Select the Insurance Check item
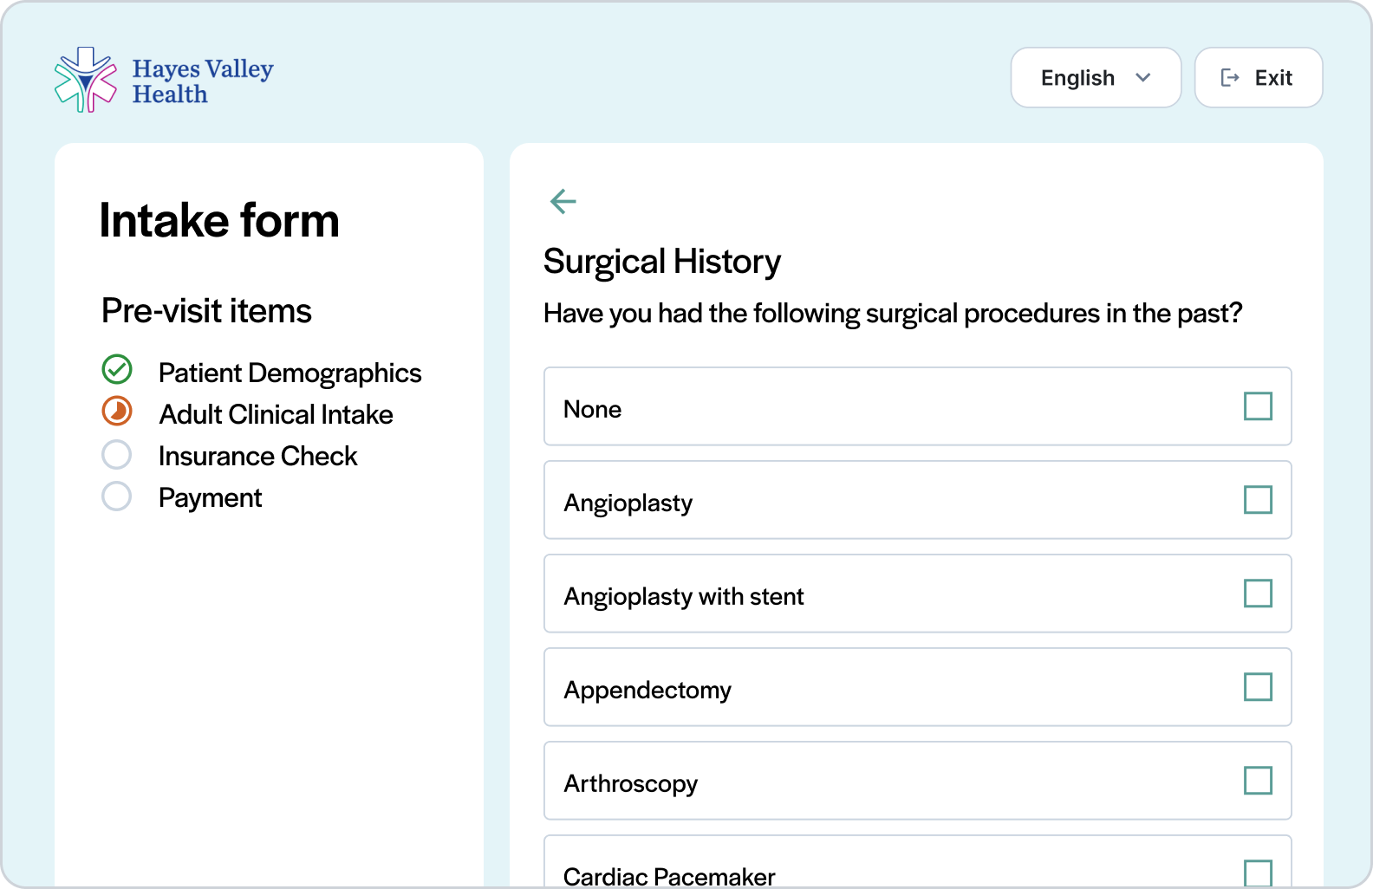 tap(257, 456)
